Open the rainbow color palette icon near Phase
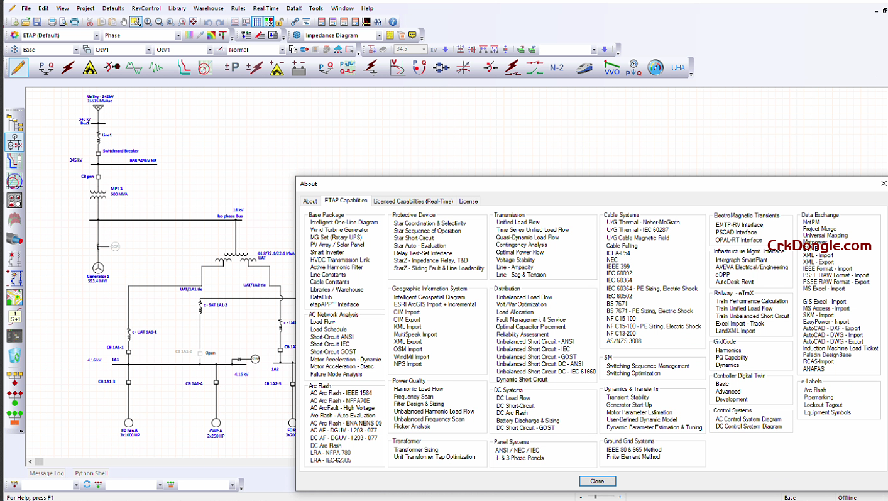 (212, 36)
